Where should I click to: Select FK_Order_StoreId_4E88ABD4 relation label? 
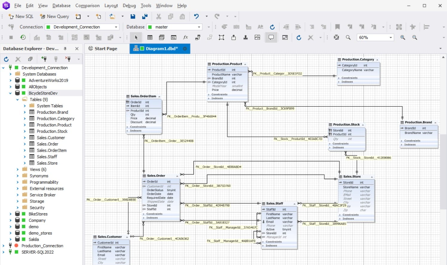[x=218, y=167]
